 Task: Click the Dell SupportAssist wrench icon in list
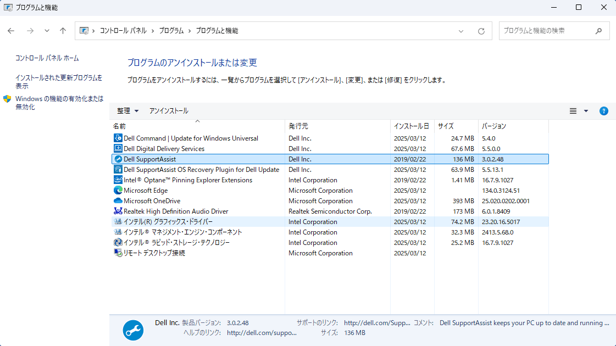click(x=118, y=159)
